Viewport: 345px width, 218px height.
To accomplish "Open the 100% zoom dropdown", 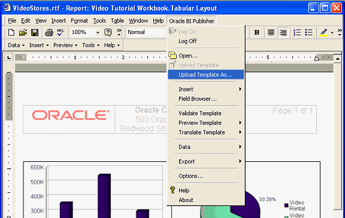I will (x=98, y=33).
